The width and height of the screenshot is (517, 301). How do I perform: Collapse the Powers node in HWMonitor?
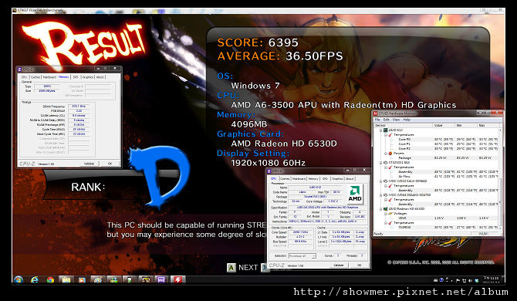coord(386,154)
